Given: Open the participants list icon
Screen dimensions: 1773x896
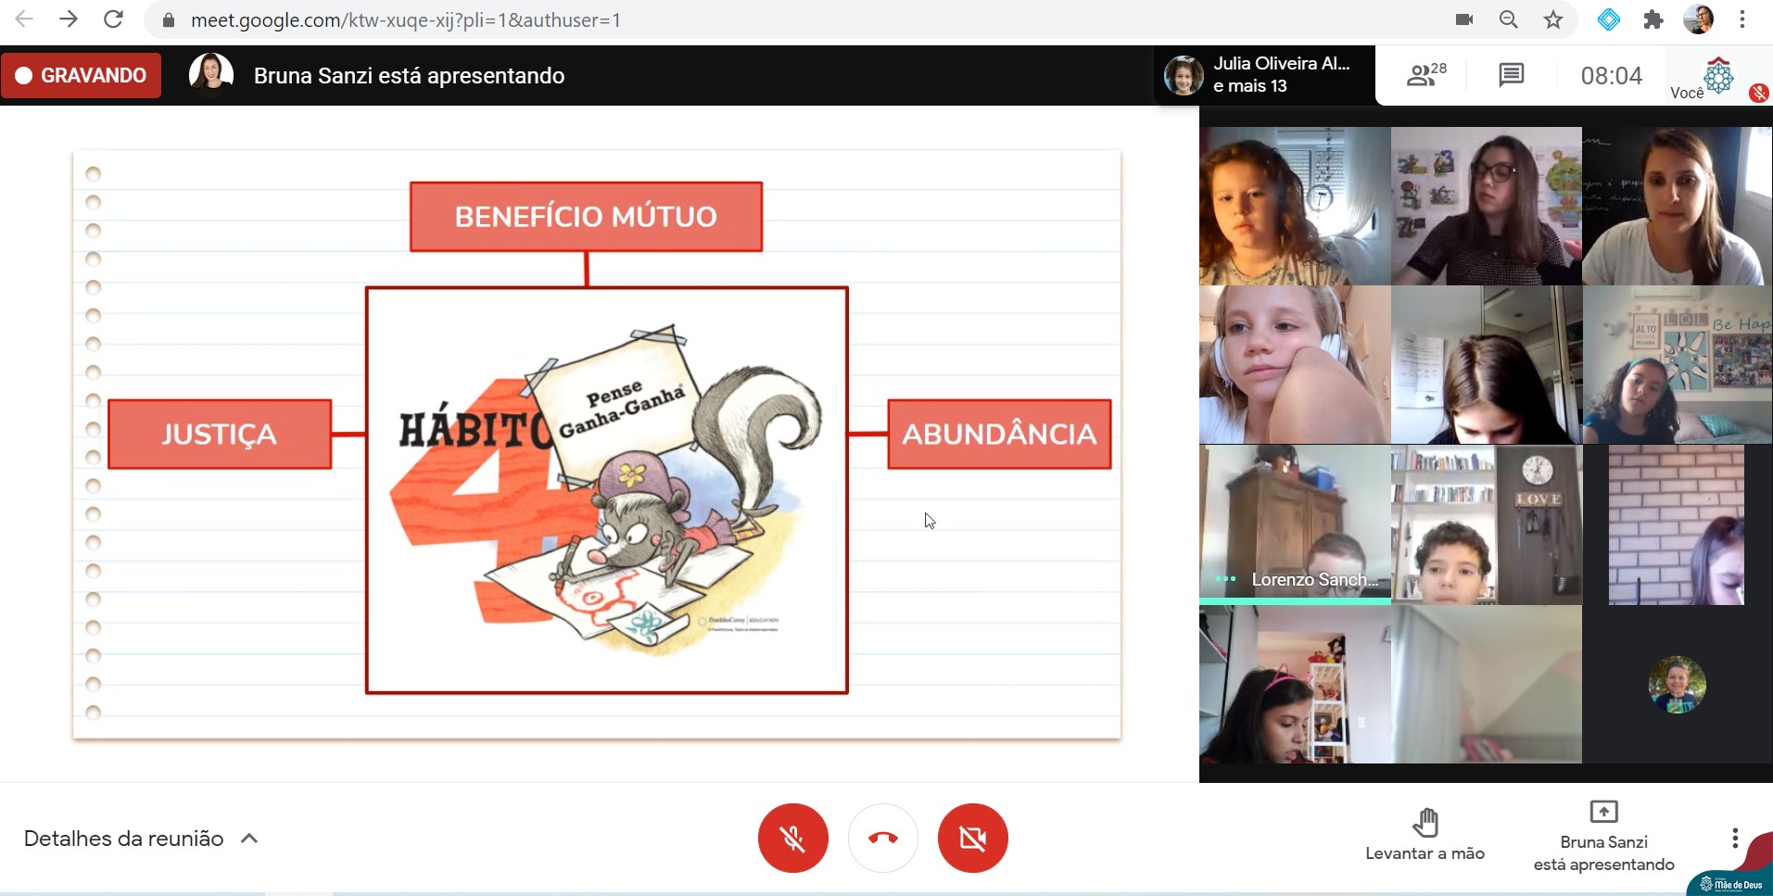Looking at the screenshot, I should point(1425,75).
